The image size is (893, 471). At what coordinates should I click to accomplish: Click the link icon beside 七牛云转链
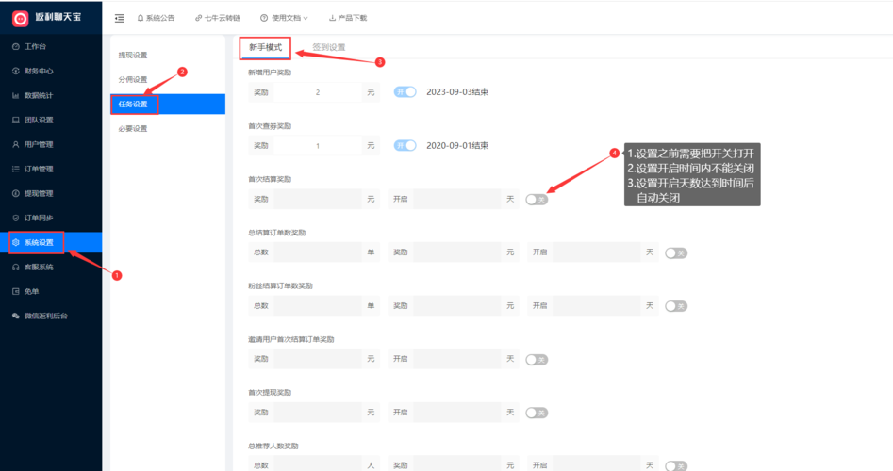point(198,18)
